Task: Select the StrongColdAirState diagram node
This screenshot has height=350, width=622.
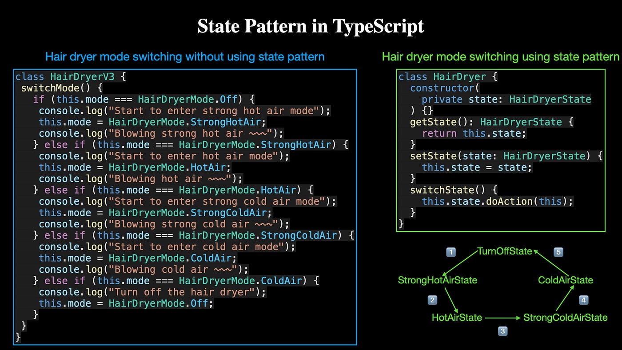Action: pos(566,318)
